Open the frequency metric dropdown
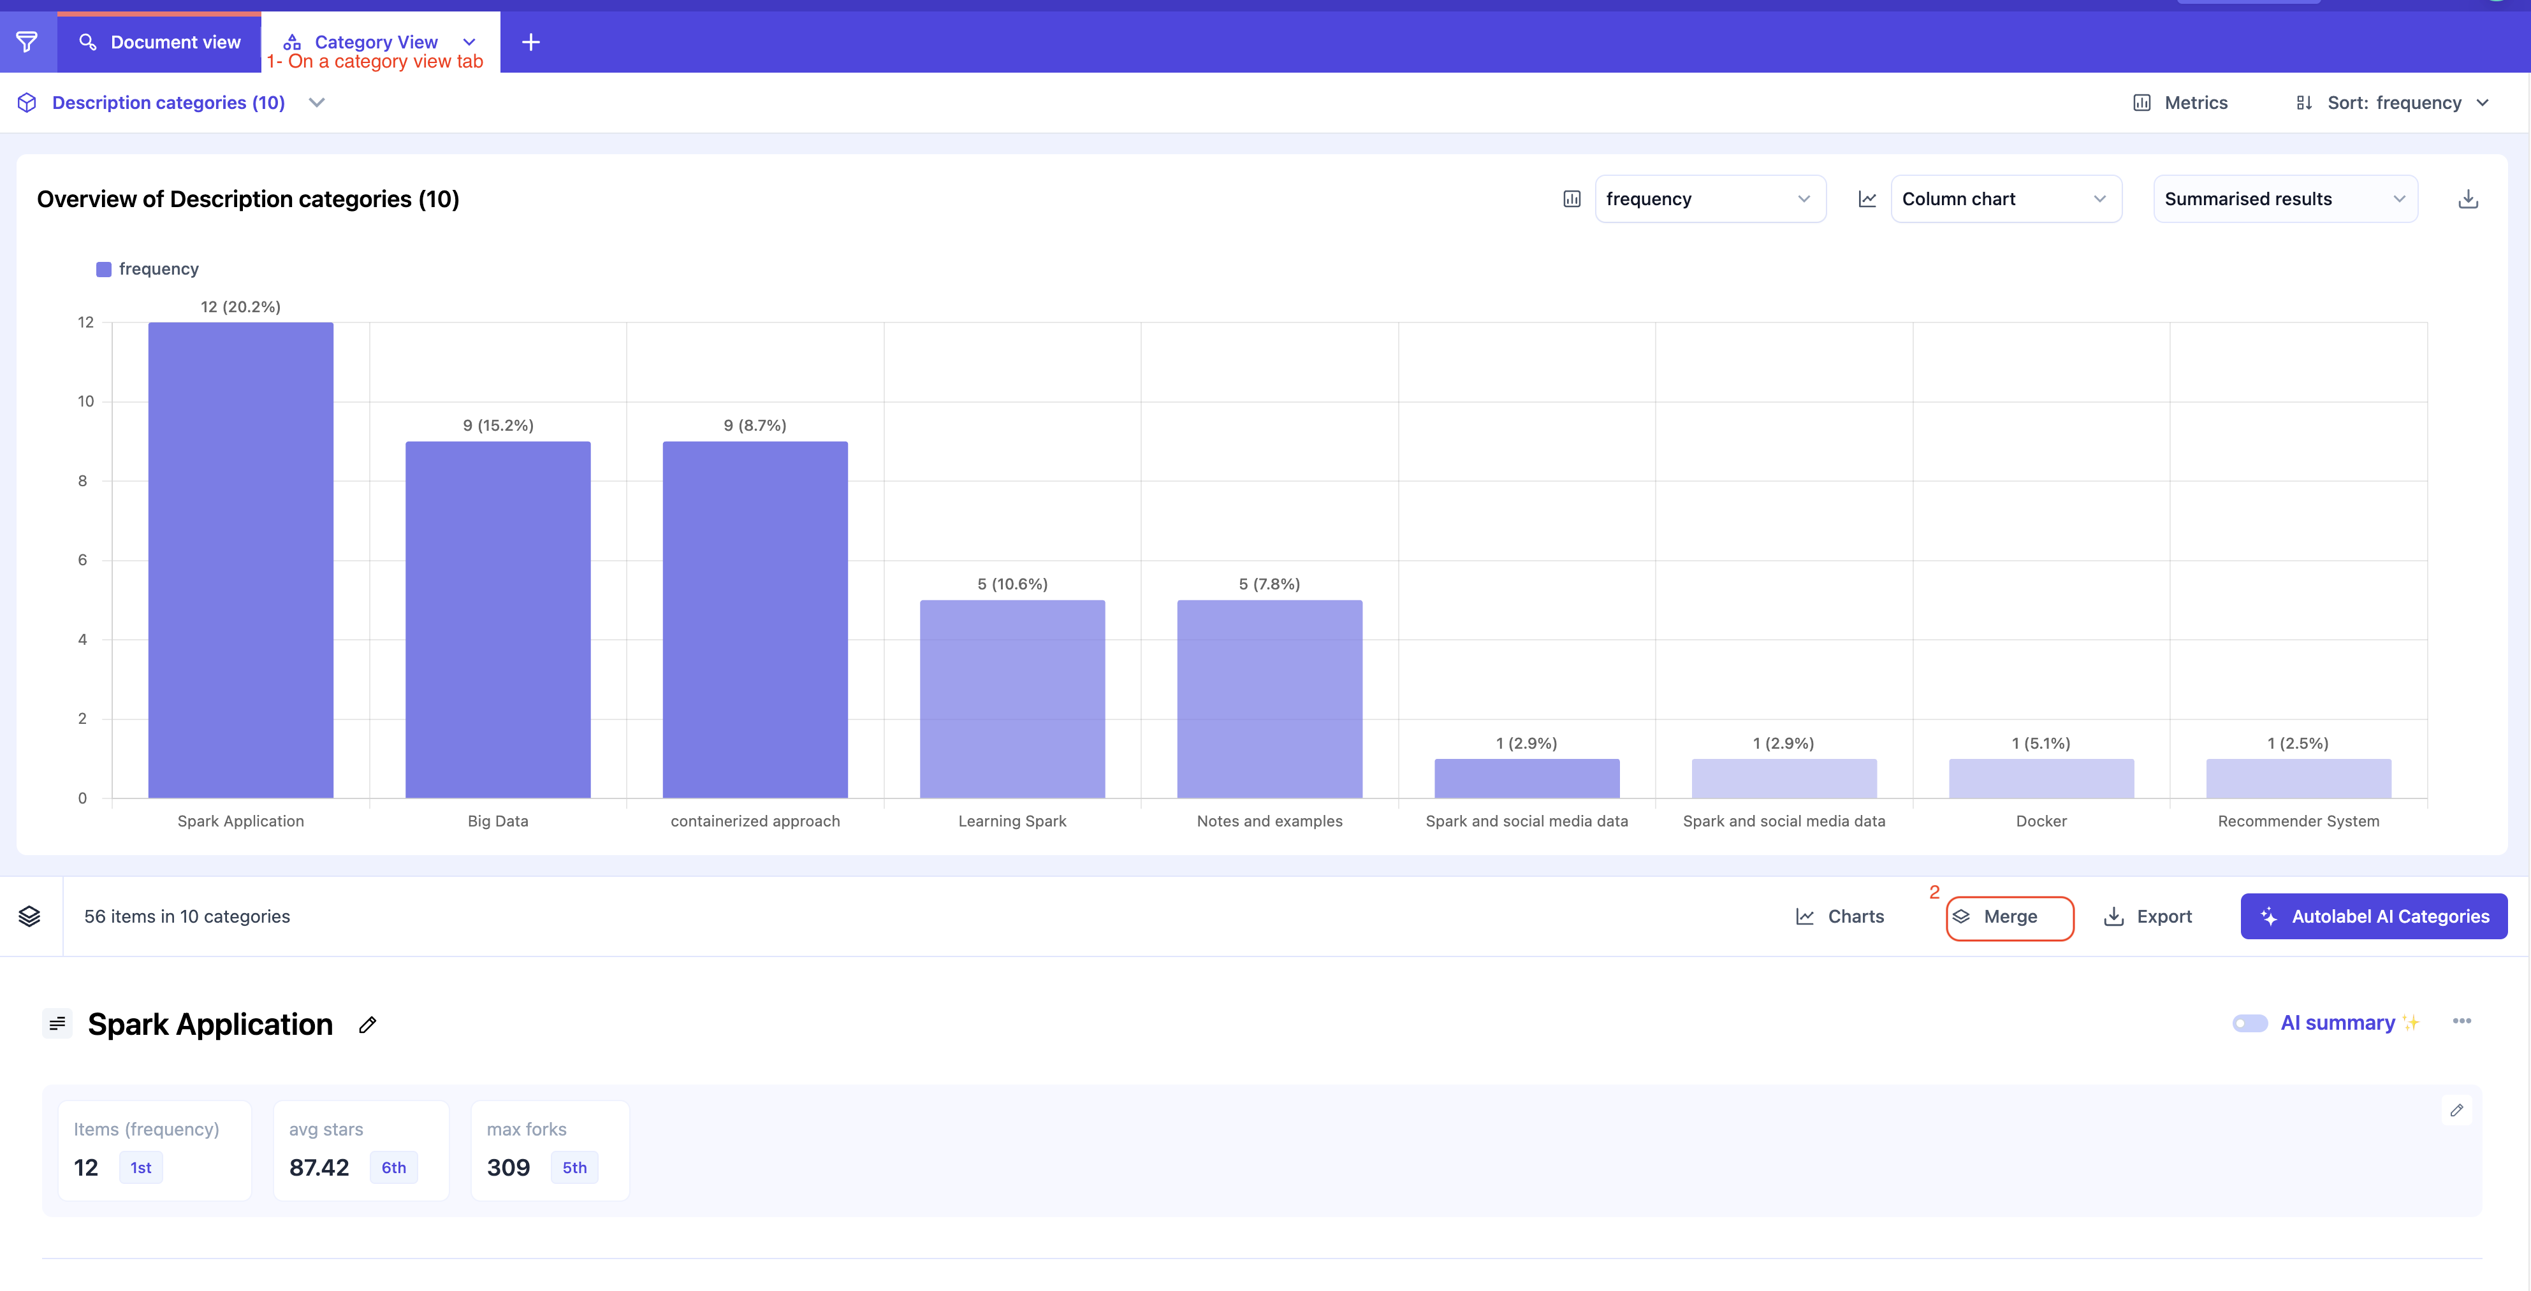 pos(1710,199)
